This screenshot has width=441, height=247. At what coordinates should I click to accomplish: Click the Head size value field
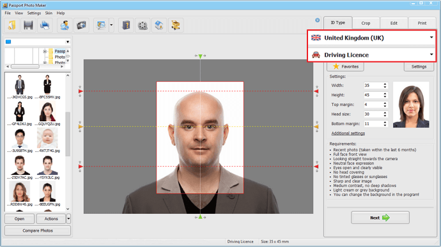pyautogui.click(x=373, y=114)
